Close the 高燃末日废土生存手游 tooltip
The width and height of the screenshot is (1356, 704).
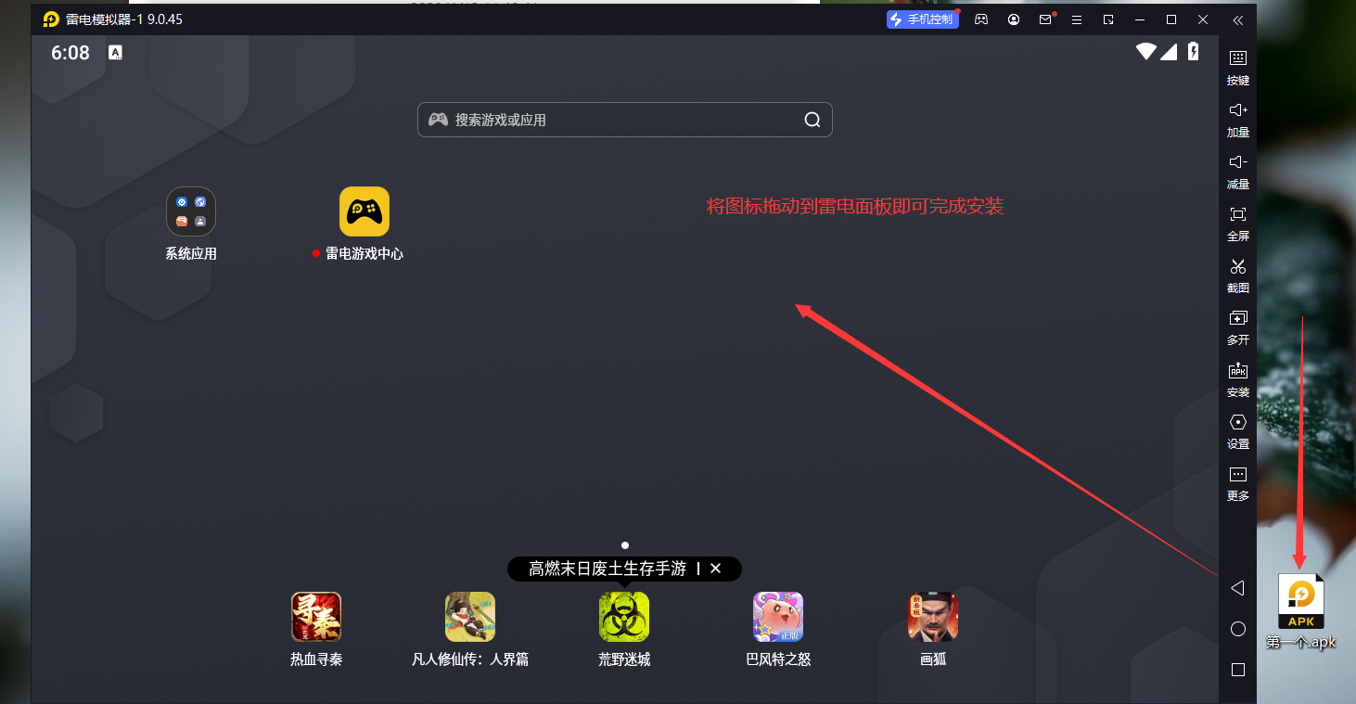(715, 569)
